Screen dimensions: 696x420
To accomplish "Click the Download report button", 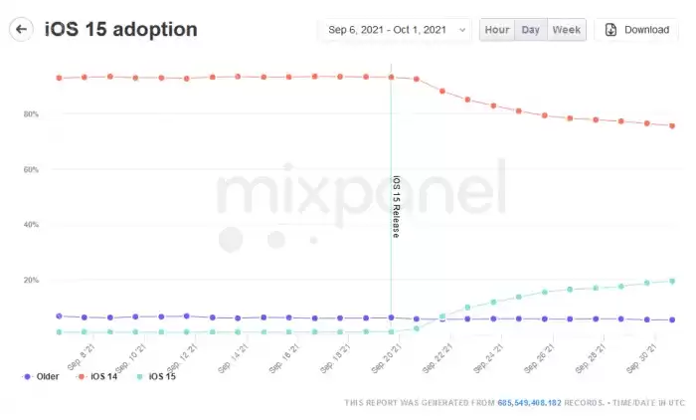I will coord(637,30).
